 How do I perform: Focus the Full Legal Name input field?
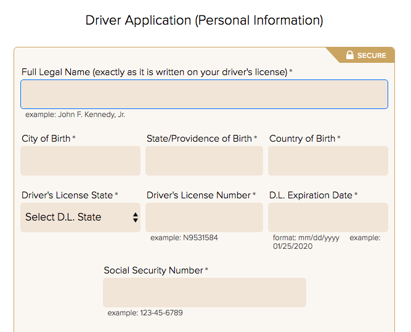point(204,94)
